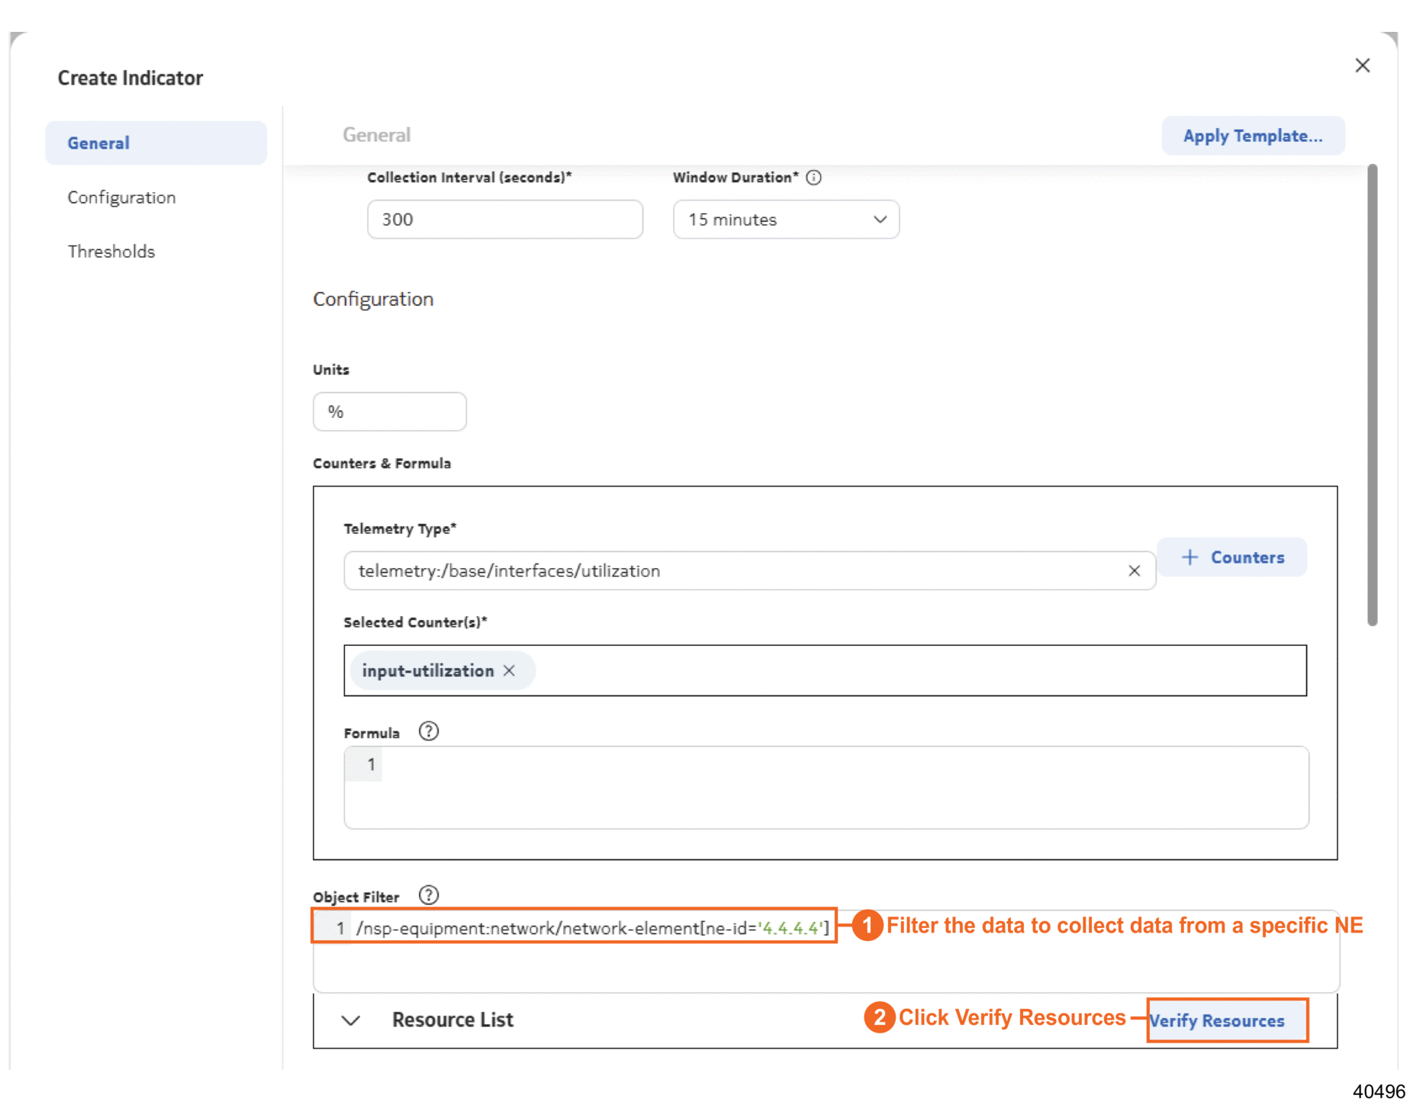Open the Formula help icon
The height and width of the screenshot is (1108, 1410).
(429, 732)
